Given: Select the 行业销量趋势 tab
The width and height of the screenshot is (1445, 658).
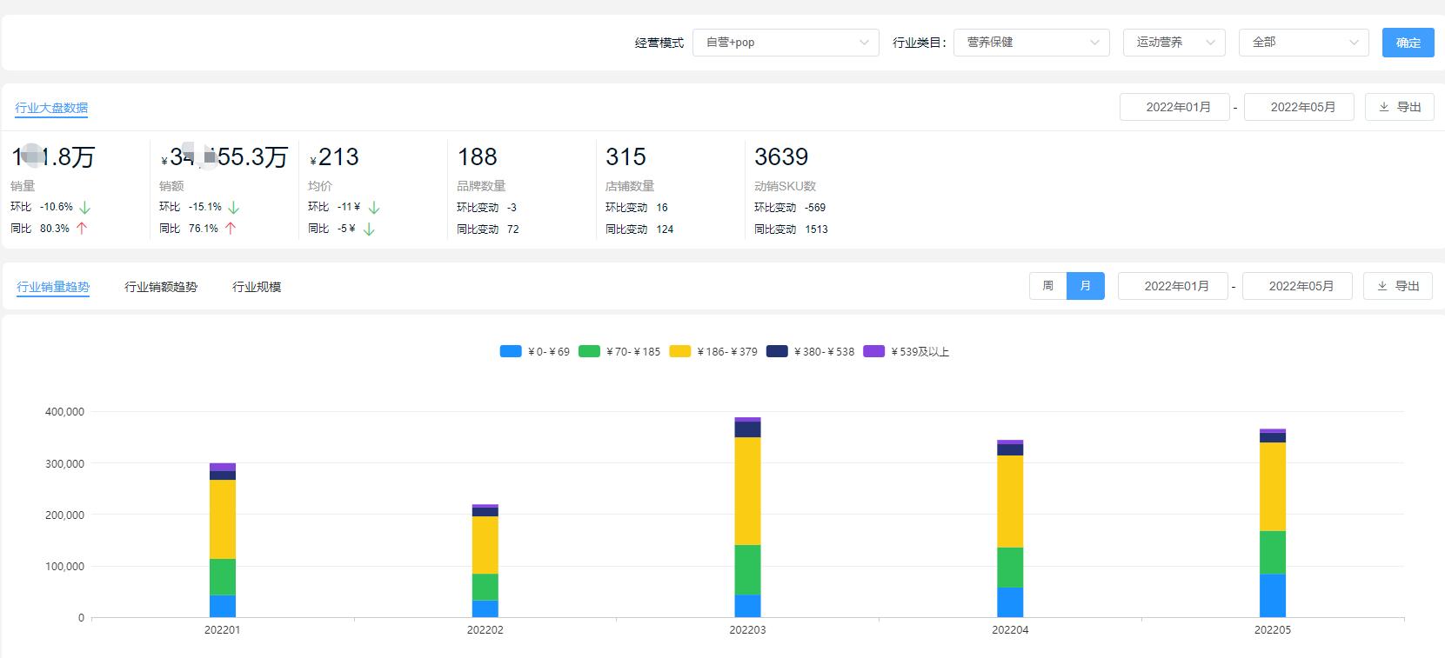Looking at the screenshot, I should [53, 287].
